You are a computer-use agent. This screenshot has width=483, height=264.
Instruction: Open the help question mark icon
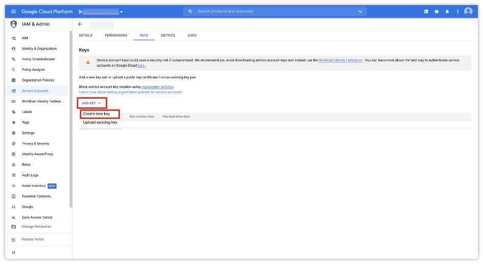point(437,11)
